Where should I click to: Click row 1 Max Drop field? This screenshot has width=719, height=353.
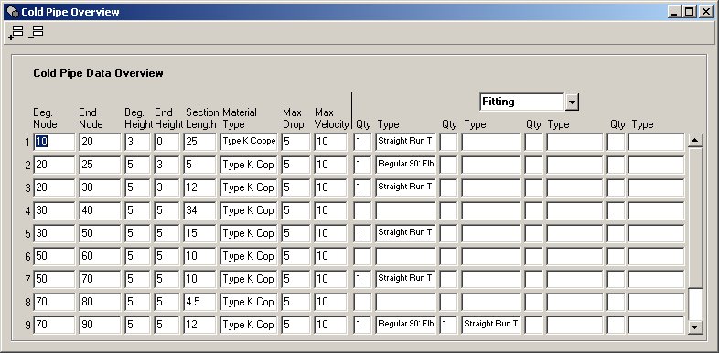point(295,142)
